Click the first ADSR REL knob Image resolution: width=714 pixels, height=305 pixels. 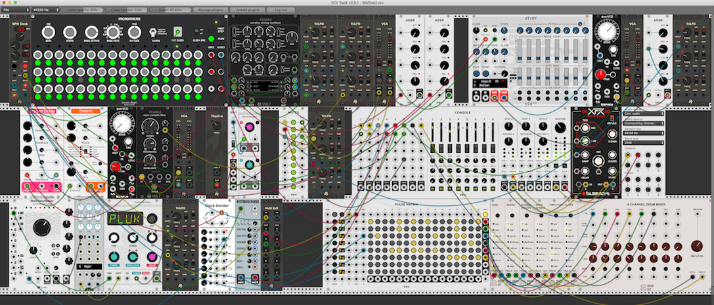point(415,81)
